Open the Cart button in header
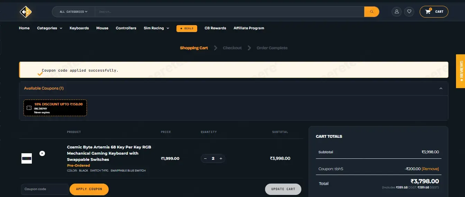This screenshot has width=465, height=197. click(x=434, y=12)
